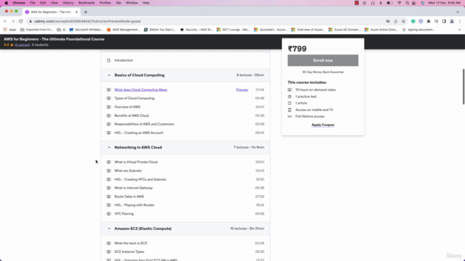The width and height of the screenshot is (465, 261).
Task: Collapse the Amazon EC2 (Elastic Compute) section
Action: click(x=109, y=229)
